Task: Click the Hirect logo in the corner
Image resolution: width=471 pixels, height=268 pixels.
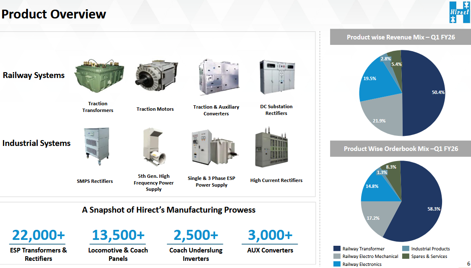Action: pyautogui.click(x=460, y=12)
